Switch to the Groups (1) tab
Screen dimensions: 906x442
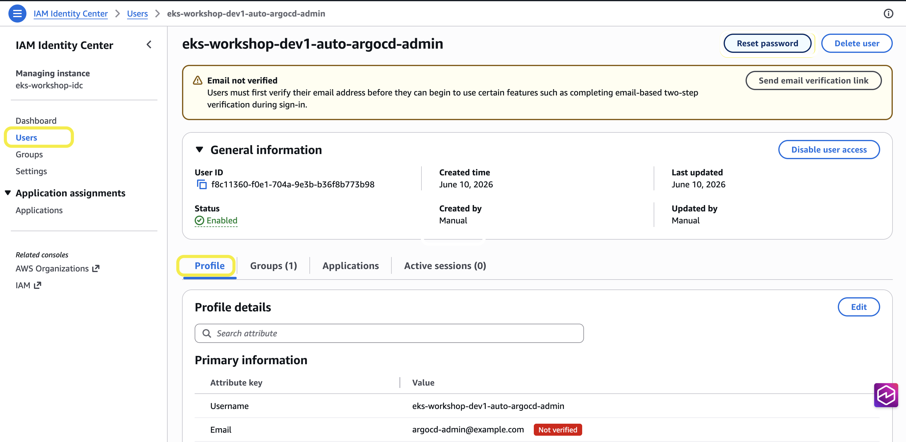pos(274,265)
